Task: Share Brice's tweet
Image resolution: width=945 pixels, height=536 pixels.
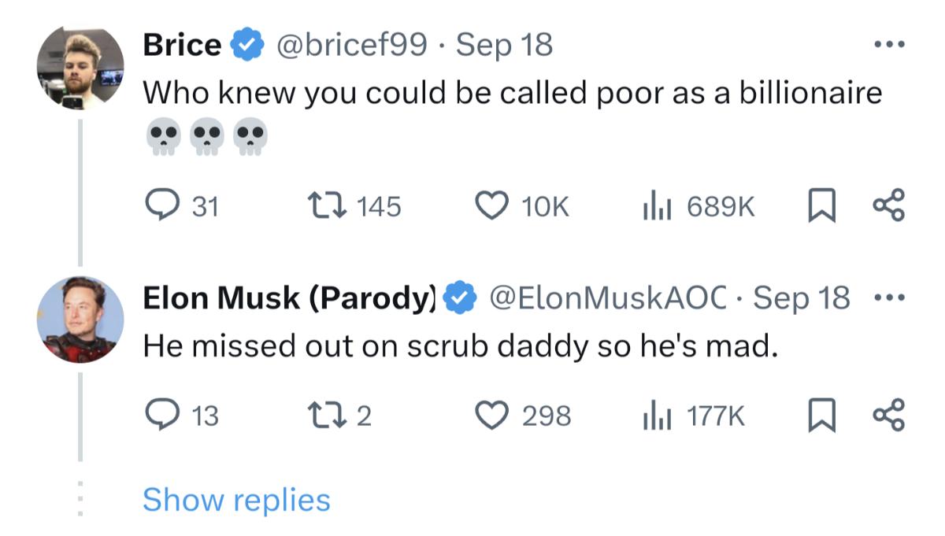Action: [x=890, y=206]
